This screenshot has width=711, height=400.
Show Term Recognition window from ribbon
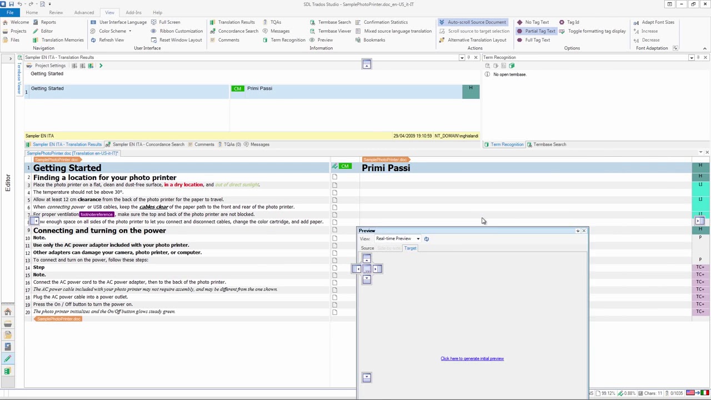[x=284, y=40]
